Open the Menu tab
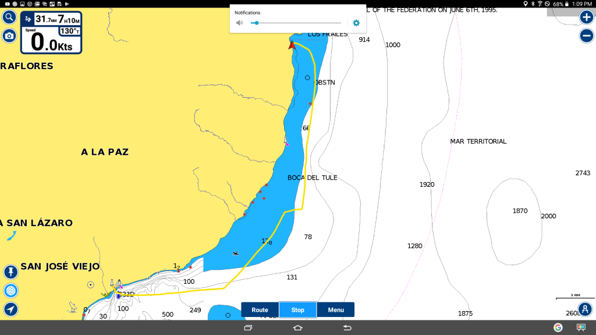 point(336,310)
